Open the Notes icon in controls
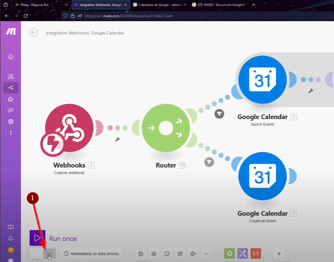This screenshot has height=262, width=334. point(167,254)
